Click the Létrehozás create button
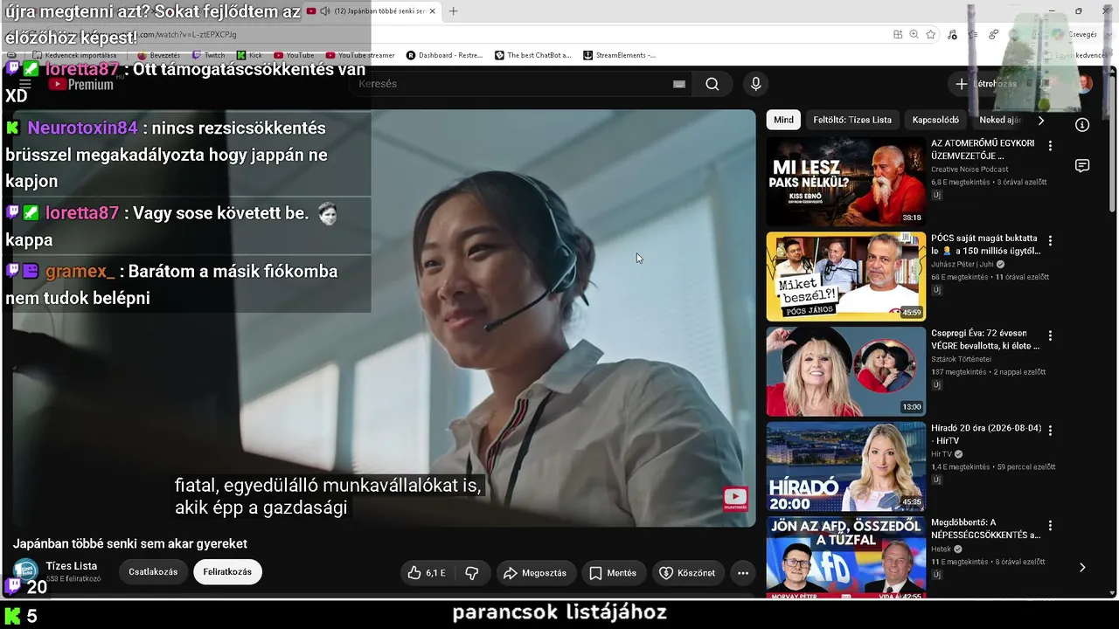Viewport: 1119px width, 629px height. click(986, 84)
